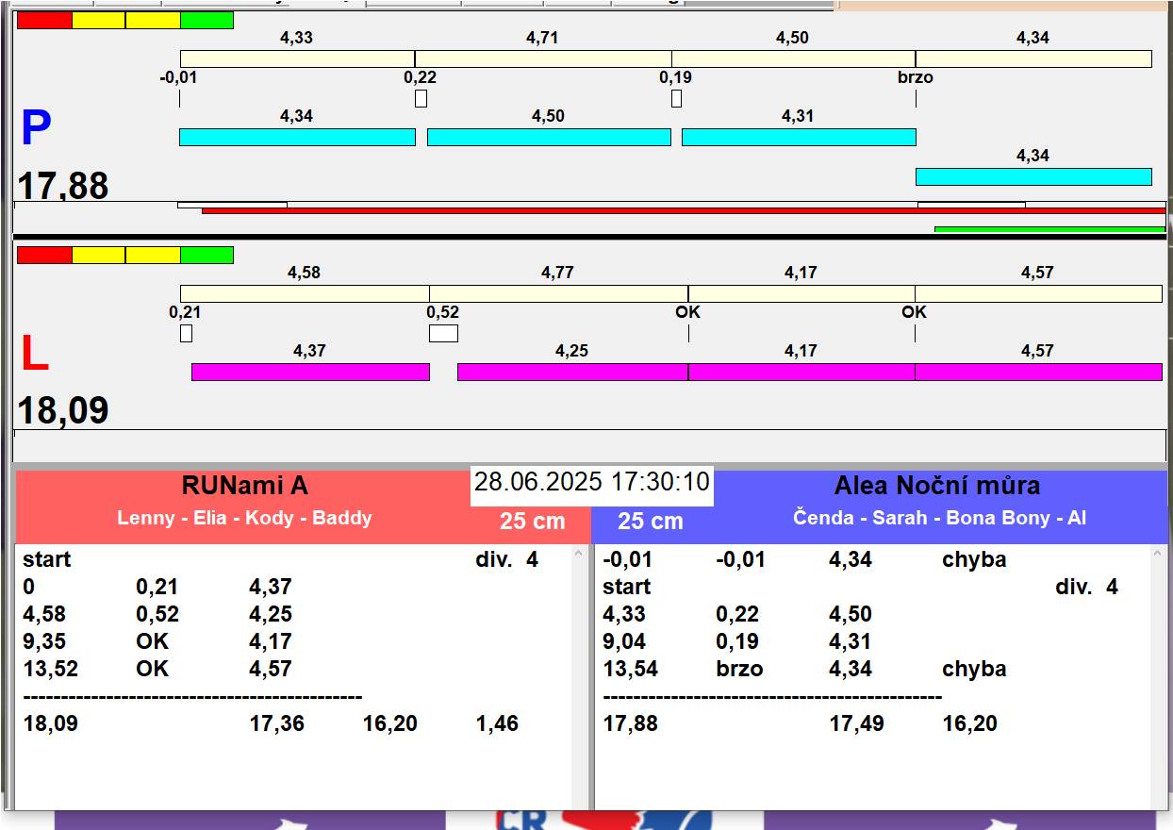Click the small pass box under 0,21 in lane L
The height and width of the screenshot is (830, 1173).
(186, 333)
